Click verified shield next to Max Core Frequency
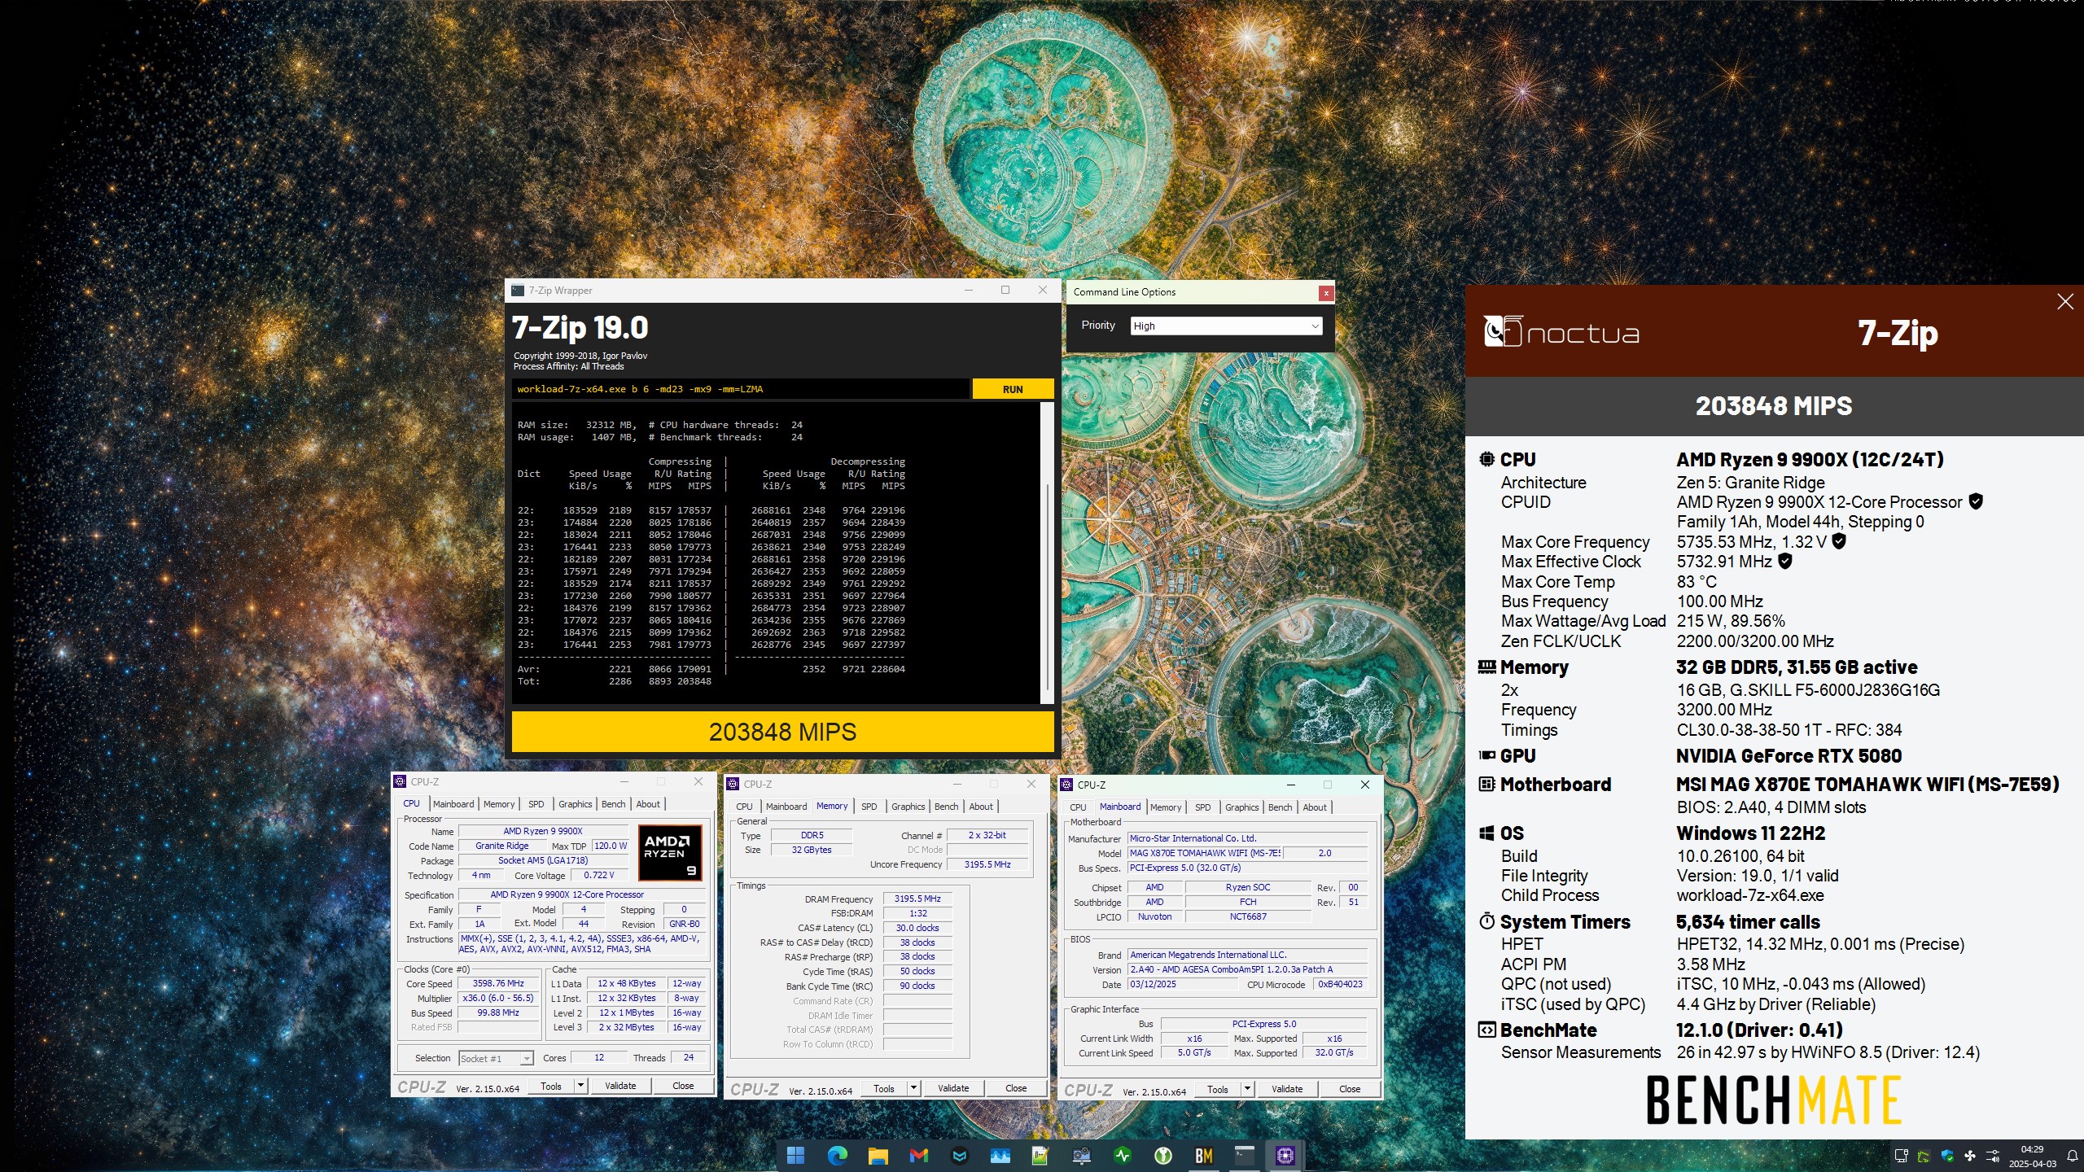This screenshot has height=1172, width=2084. coord(1839,541)
